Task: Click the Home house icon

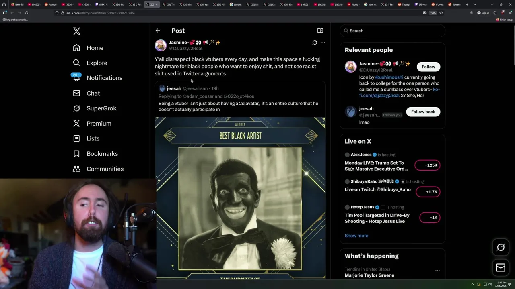Action: pos(76,48)
